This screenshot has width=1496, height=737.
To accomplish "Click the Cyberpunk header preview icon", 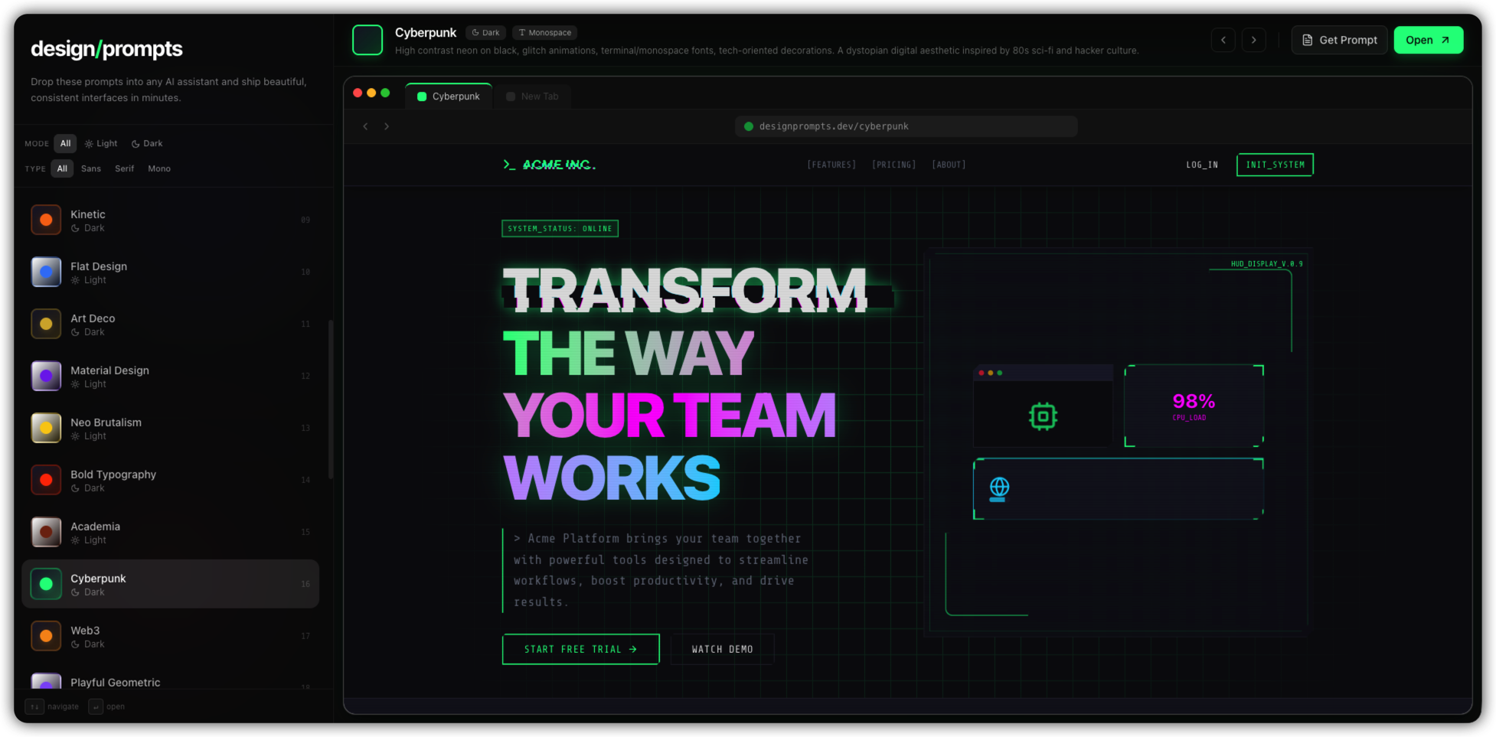I will (367, 41).
